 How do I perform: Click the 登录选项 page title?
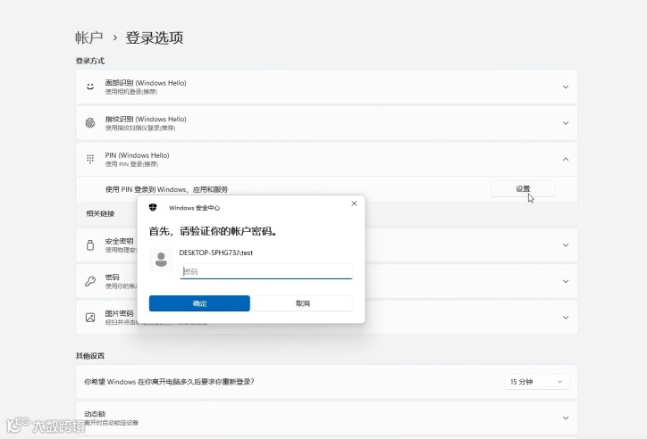point(155,37)
